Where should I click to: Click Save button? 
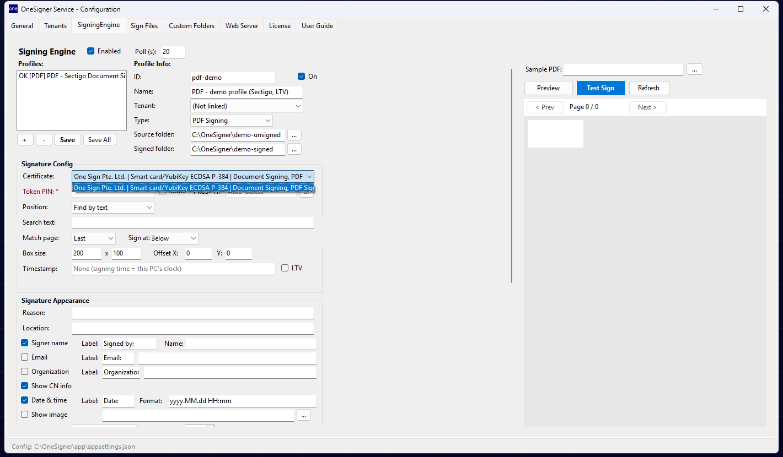[x=68, y=140]
